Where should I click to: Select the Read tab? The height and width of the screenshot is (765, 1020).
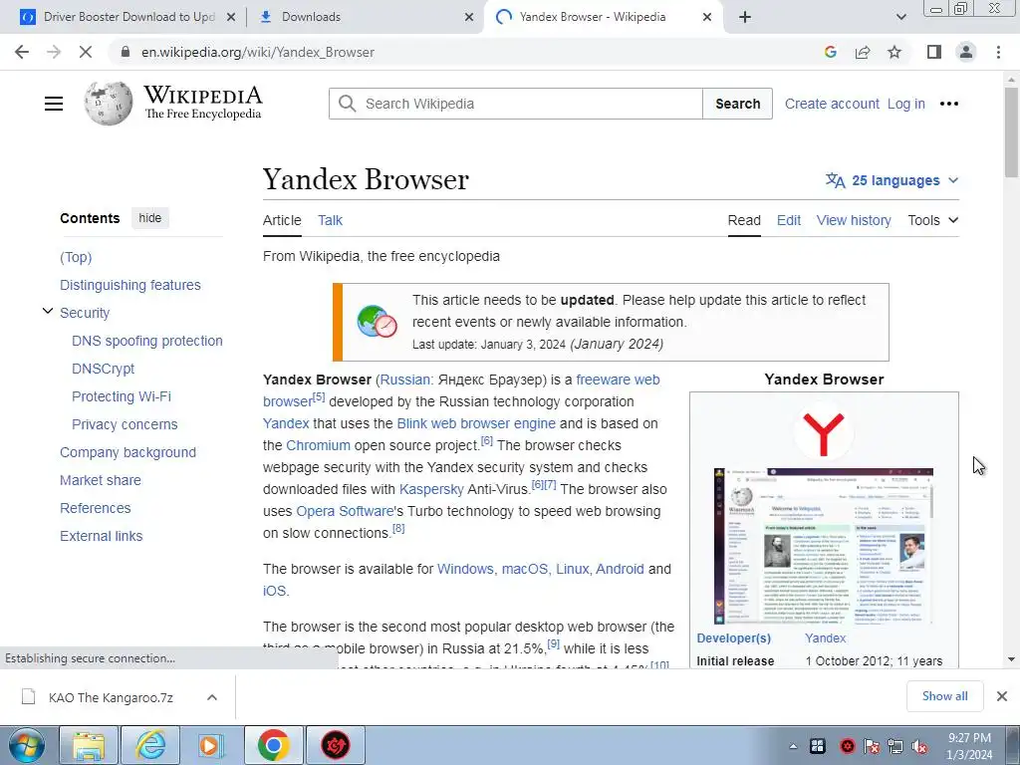(x=744, y=220)
